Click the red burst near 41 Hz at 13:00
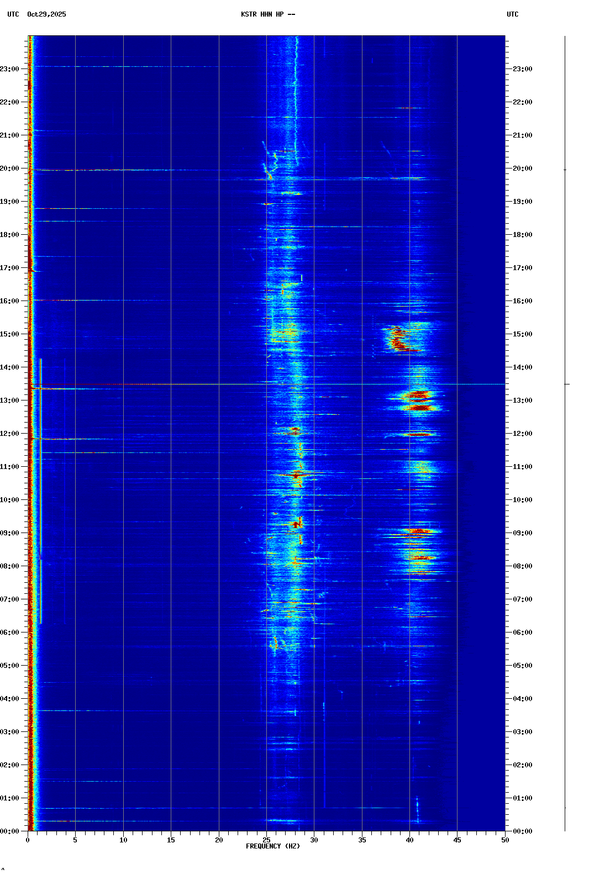This screenshot has height=875, width=589. coord(418,395)
